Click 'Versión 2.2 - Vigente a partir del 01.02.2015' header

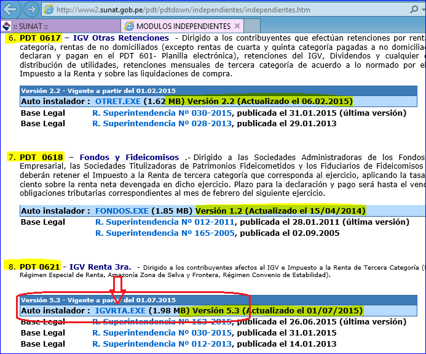(x=98, y=91)
